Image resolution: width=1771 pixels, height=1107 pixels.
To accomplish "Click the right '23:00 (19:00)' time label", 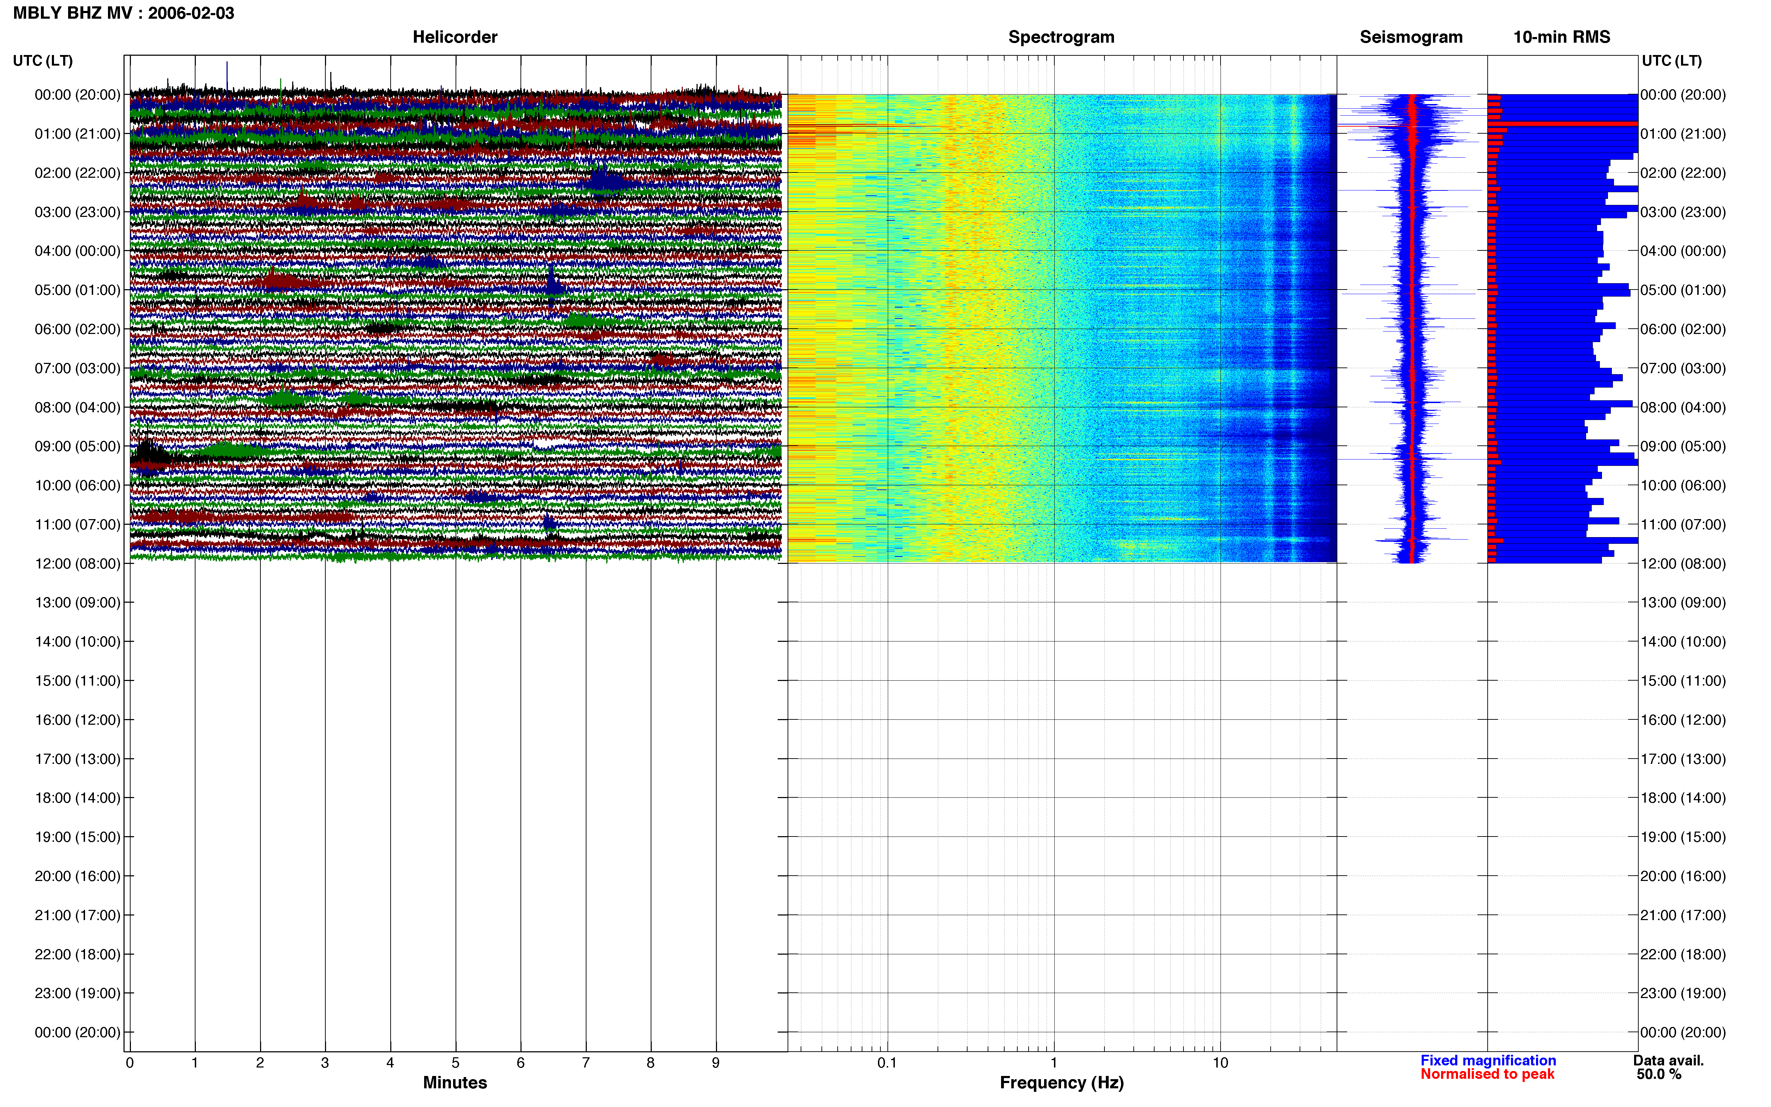I will (x=1683, y=993).
